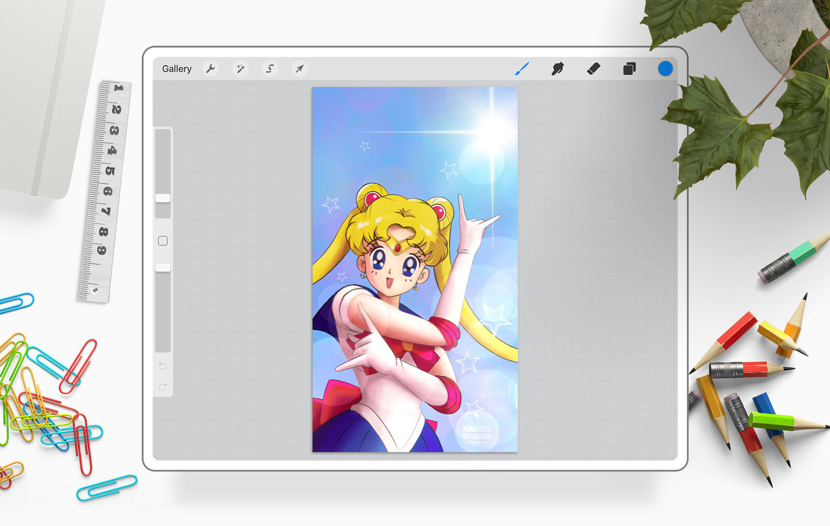Viewport: 830px width, 526px height.
Task: Click the brush size slider handle
Action: coord(163,198)
